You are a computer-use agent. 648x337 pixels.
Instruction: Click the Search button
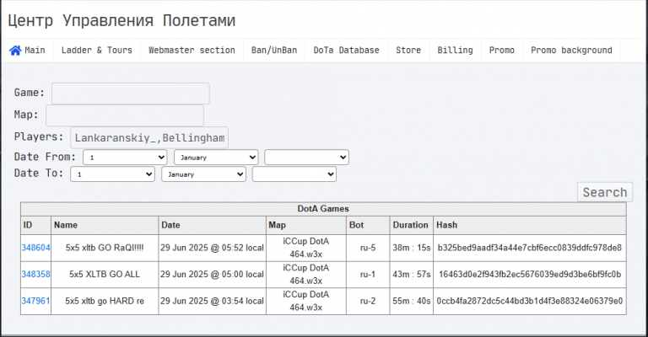[605, 192]
